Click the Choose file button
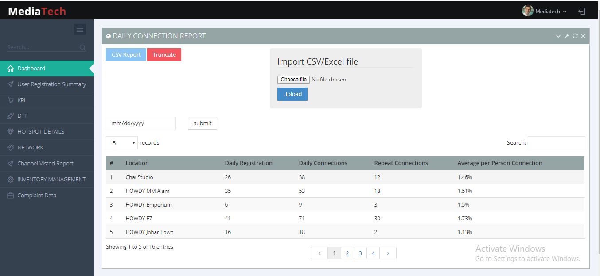This screenshot has height=276, width=600. pos(293,80)
